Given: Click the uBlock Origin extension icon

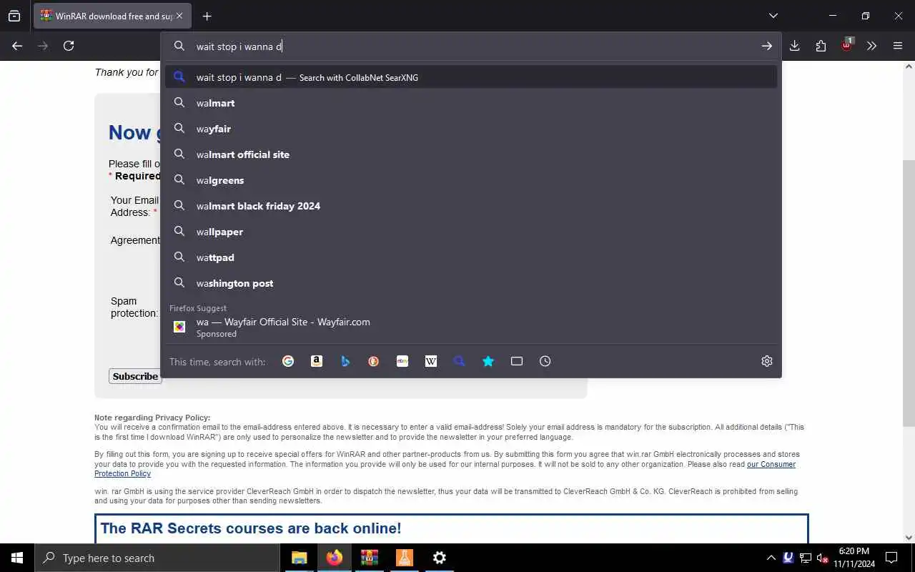Looking at the screenshot, I should pyautogui.click(x=846, y=45).
